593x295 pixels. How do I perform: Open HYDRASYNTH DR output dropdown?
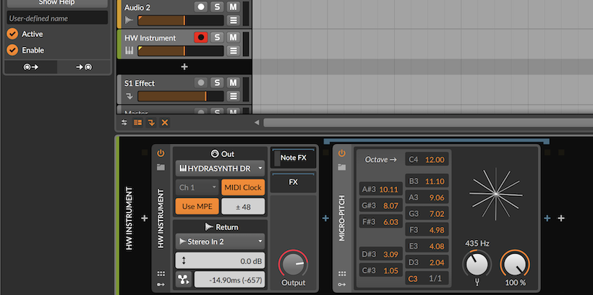220,168
